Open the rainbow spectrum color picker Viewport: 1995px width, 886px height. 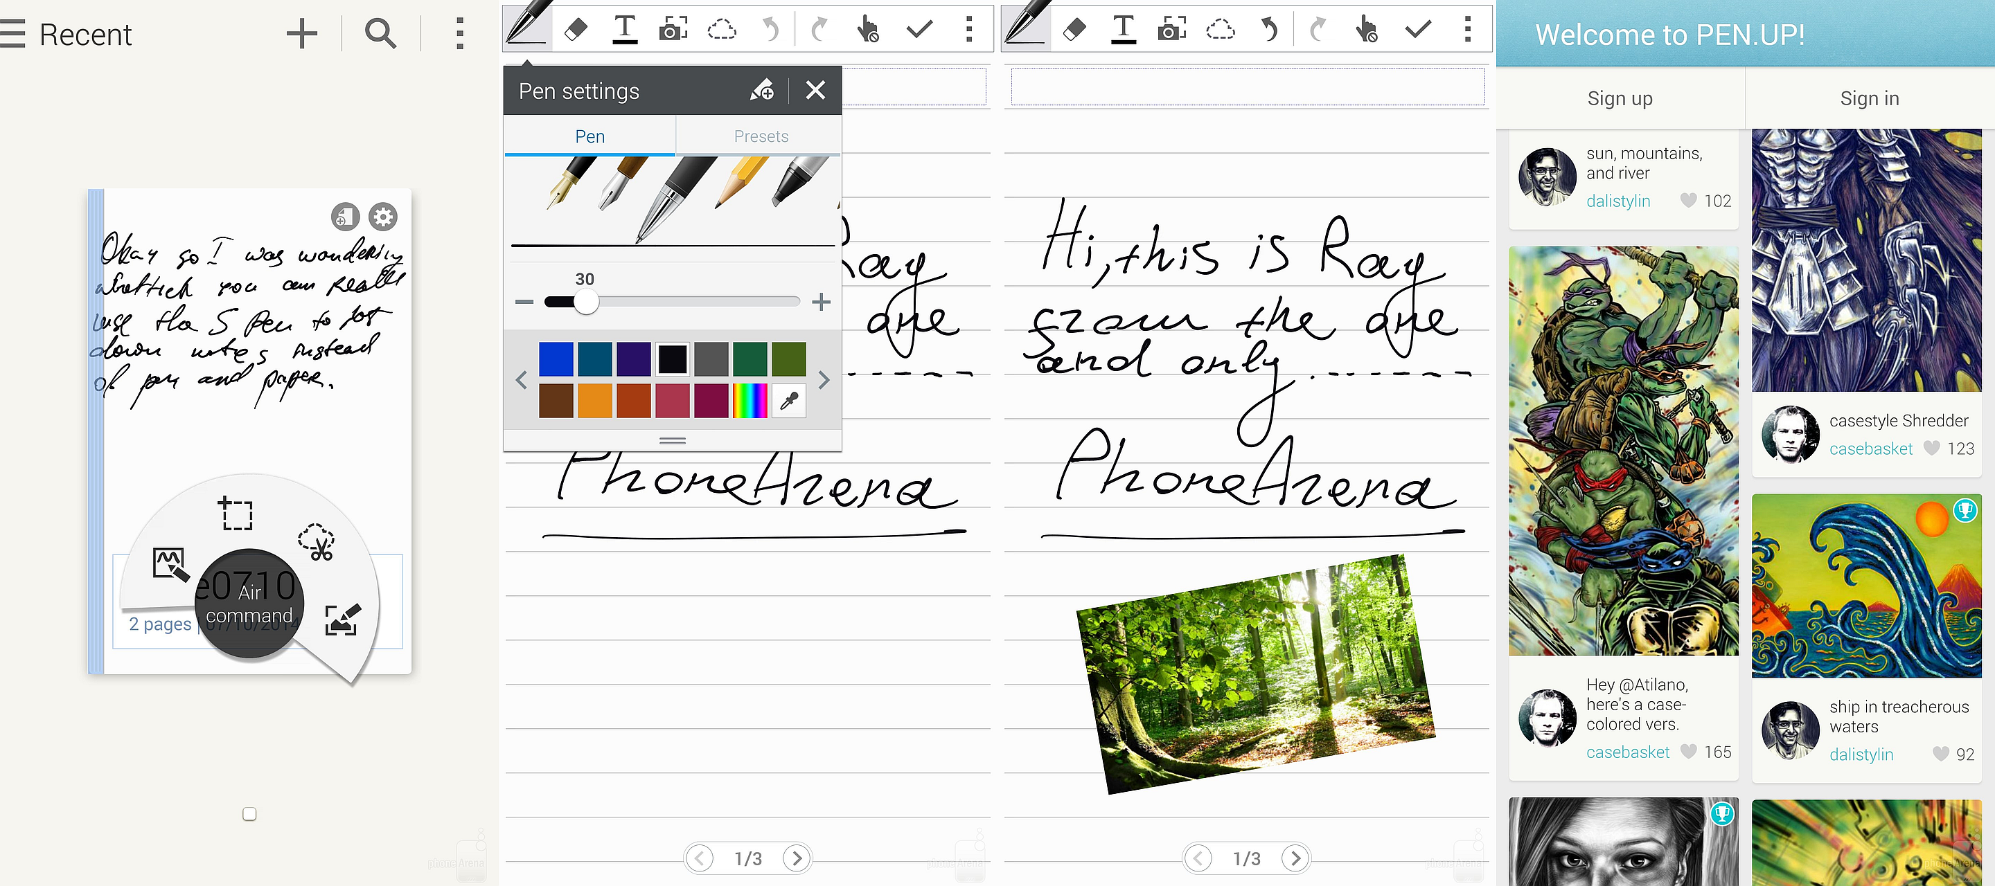tap(750, 401)
